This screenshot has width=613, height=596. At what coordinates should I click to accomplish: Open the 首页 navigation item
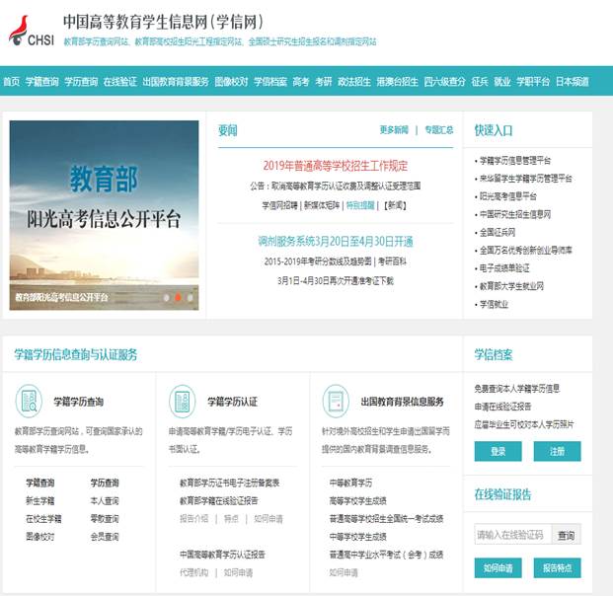coord(11,81)
